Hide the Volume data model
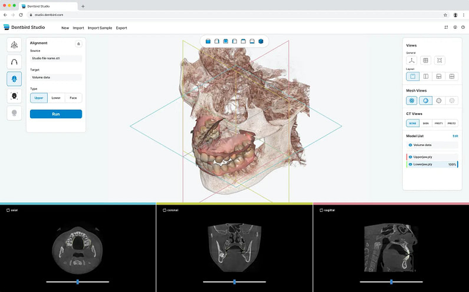469x292 pixels. [x=410, y=144]
